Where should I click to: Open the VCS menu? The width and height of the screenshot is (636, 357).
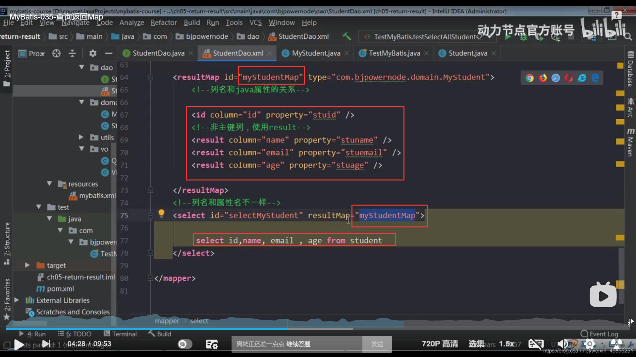pyautogui.click(x=255, y=22)
